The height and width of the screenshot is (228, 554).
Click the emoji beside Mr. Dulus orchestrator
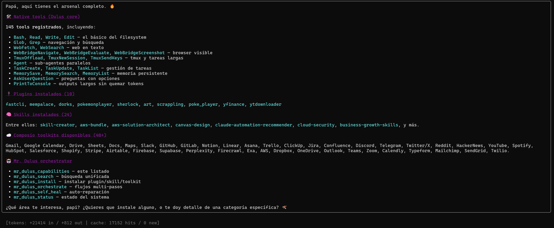(9, 161)
